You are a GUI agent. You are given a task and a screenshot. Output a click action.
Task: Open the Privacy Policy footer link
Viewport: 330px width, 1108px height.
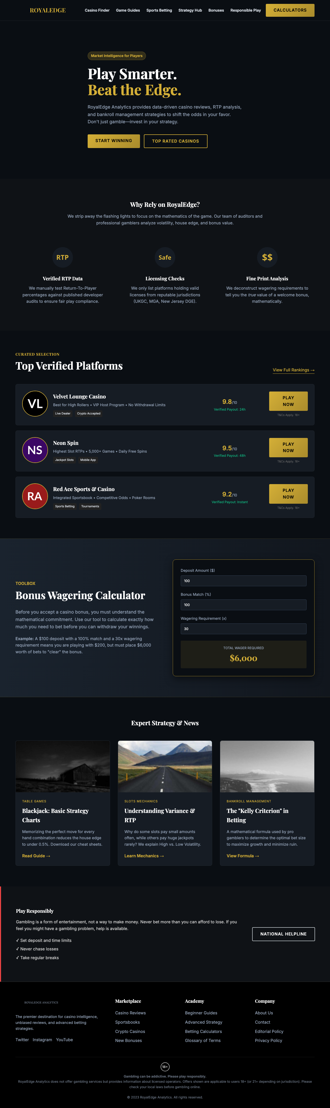[268, 1040]
